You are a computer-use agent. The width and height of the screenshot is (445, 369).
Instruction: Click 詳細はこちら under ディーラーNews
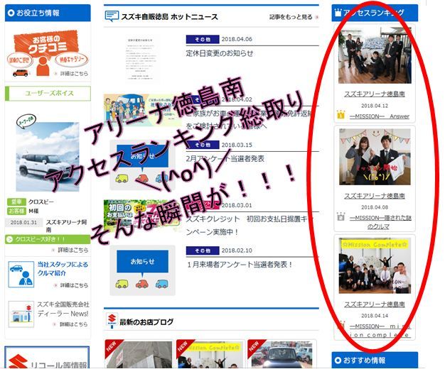70,324
